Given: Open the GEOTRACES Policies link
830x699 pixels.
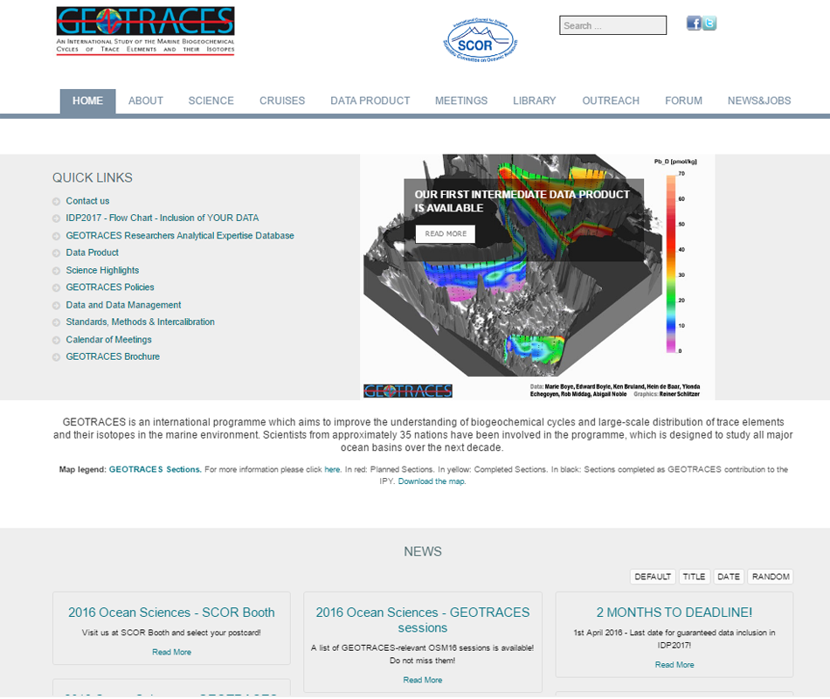Looking at the screenshot, I should coord(110,287).
